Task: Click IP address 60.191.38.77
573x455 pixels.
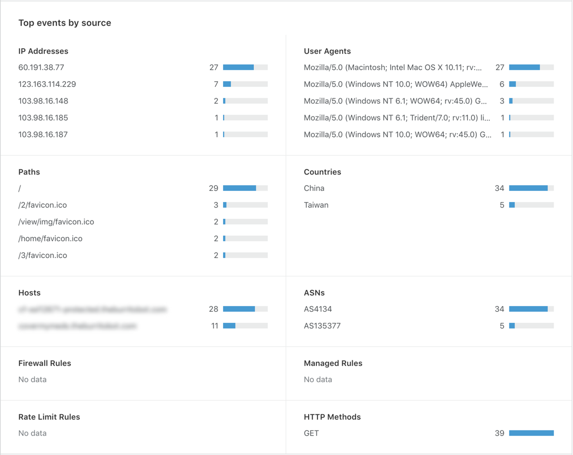Action: pos(41,67)
